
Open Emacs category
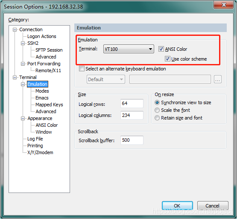tap(42, 98)
